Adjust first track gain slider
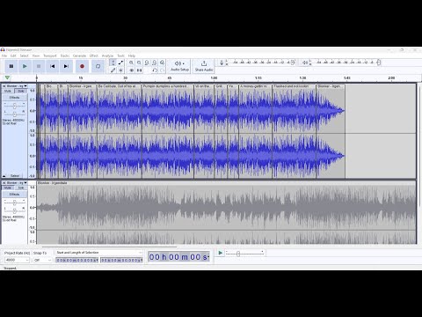This screenshot has width=422, height=317. (x=14, y=106)
